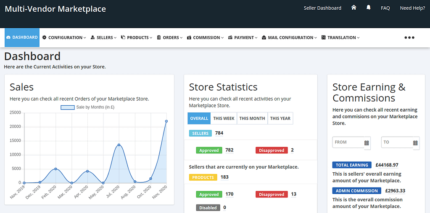The width and height of the screenshot is (430, 213).
Task: Click the Approved products badge
Action: (x=209, y=195)
